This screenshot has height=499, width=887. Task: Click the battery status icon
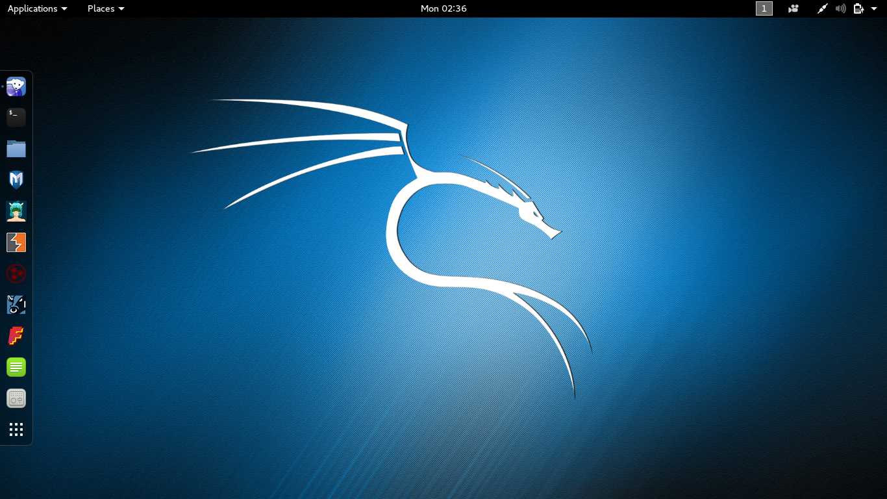(x=857, y=8)
